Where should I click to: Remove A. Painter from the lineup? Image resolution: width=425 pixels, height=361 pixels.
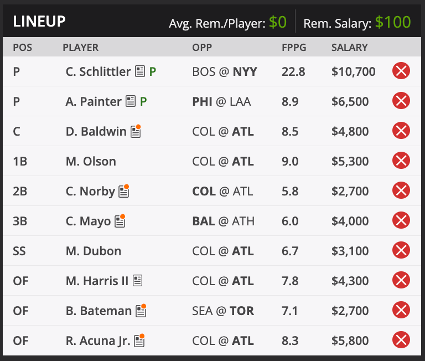click(401, 101)
